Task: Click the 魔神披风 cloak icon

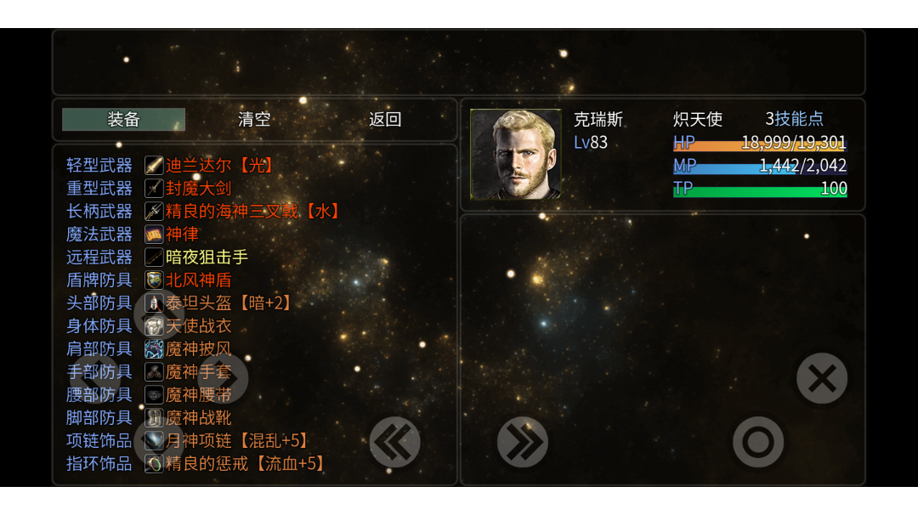Action: pos(153,348)
